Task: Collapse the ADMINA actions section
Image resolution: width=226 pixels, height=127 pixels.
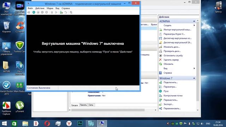Action: pyautogui.click(x=194, y=21)
